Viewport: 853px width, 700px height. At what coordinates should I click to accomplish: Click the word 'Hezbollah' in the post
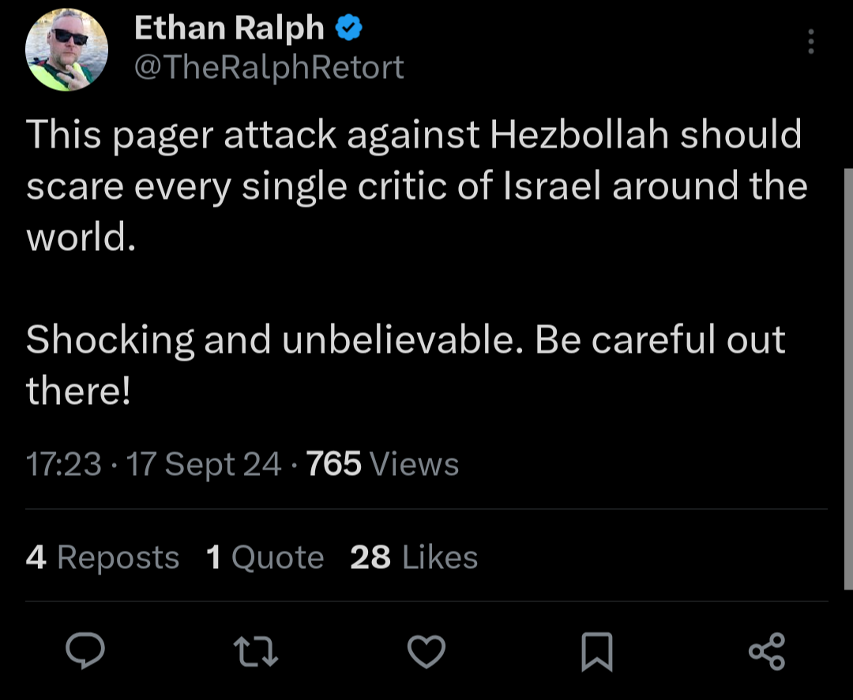[x=580, y=134]
